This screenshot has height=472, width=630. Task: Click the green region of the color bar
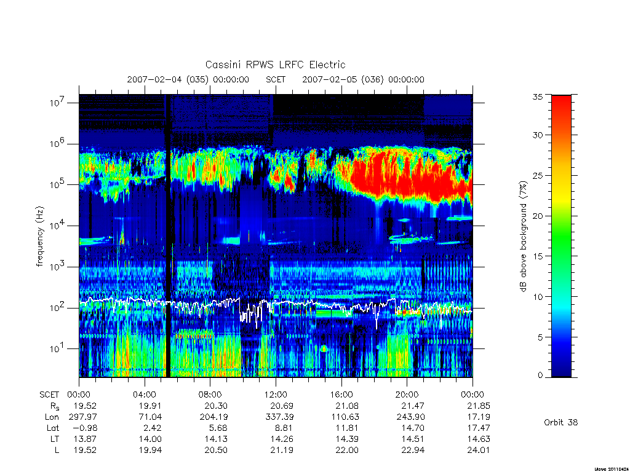pos(561,237)
